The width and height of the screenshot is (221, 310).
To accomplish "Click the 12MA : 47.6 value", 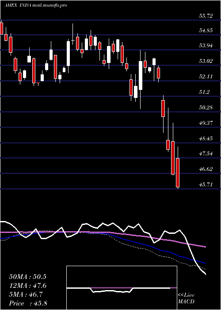I will pyautogui.click(x=27, y=286).
